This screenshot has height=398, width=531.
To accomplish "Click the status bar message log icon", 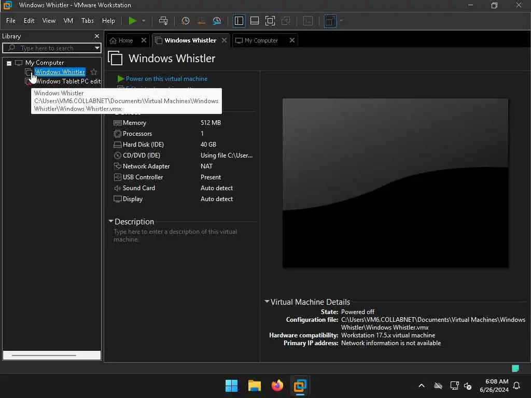I will pyautogui.click(x=515, y=368).
